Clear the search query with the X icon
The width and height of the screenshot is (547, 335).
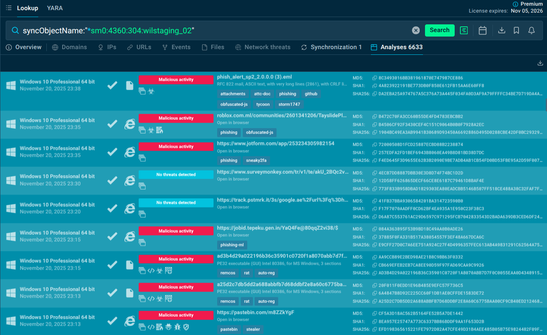tap(416, 30)
